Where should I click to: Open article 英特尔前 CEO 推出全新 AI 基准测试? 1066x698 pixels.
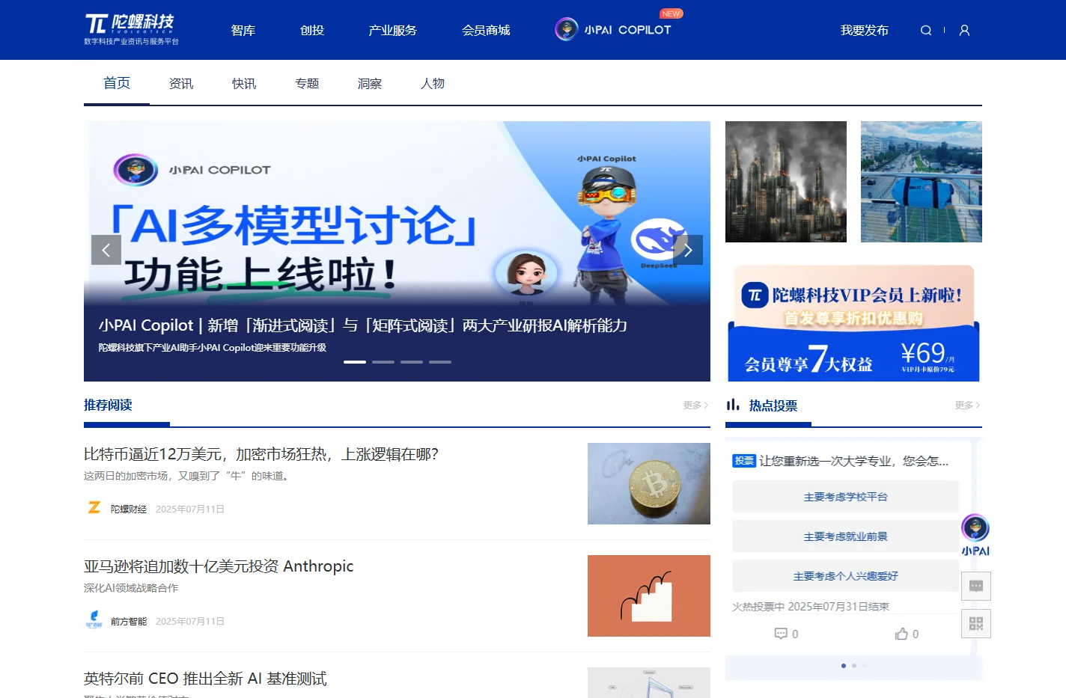point(205,679)
